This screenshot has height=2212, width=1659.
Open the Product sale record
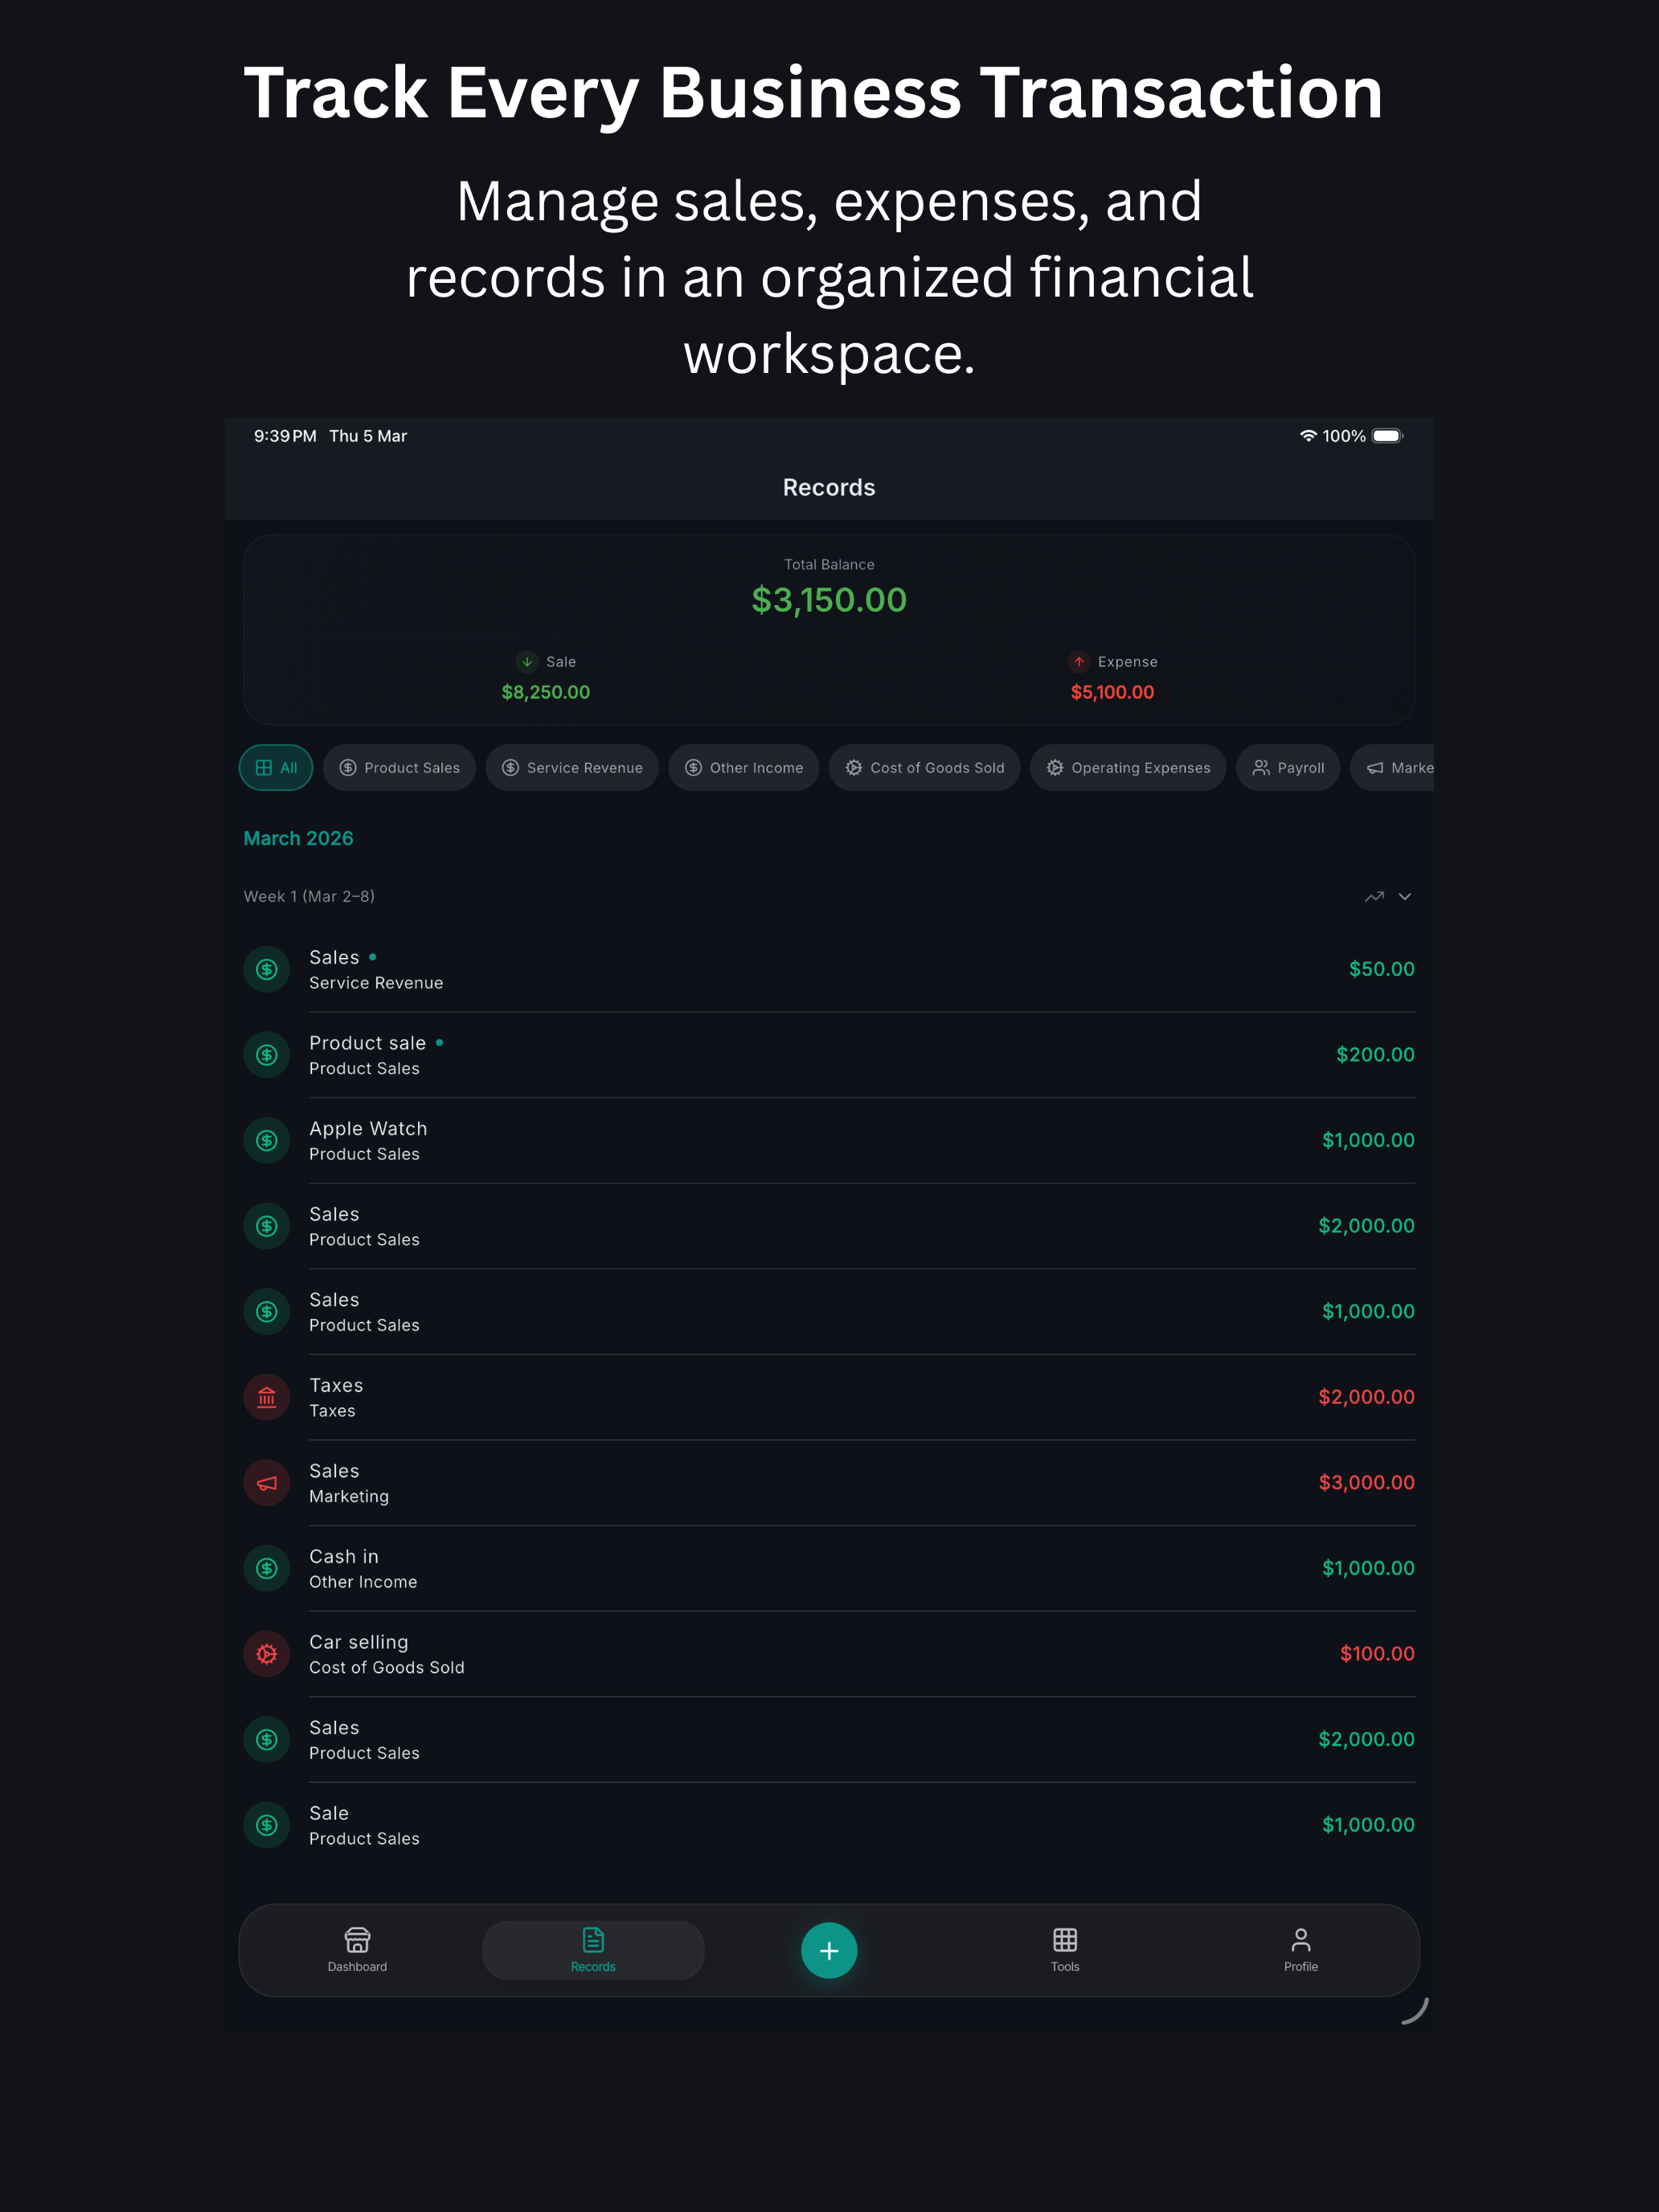pos(829,1055)
